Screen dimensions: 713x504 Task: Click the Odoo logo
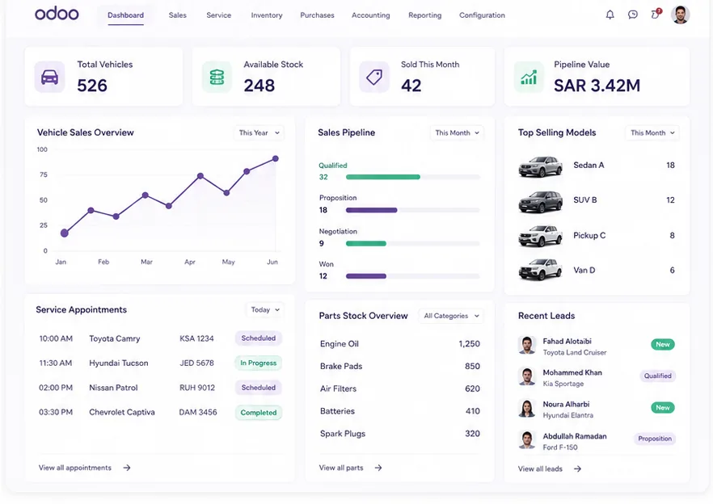tap(57, 14)
